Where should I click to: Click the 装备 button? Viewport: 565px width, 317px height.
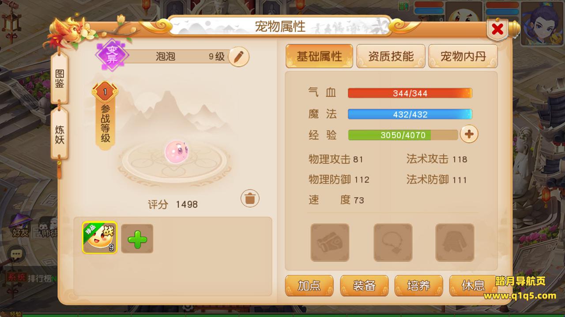click(364, 286)
